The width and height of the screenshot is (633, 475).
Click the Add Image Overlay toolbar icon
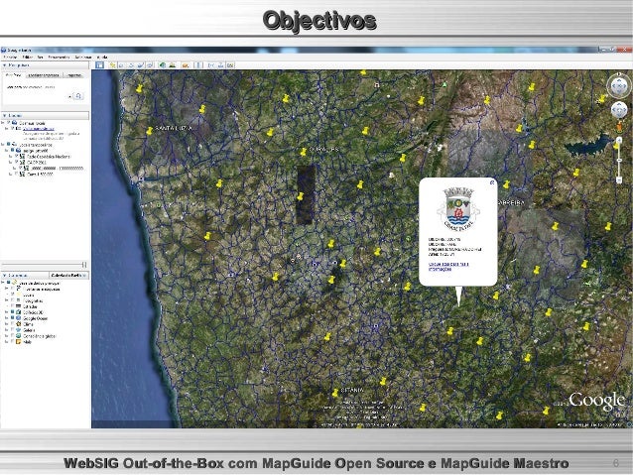click(141, 65)
